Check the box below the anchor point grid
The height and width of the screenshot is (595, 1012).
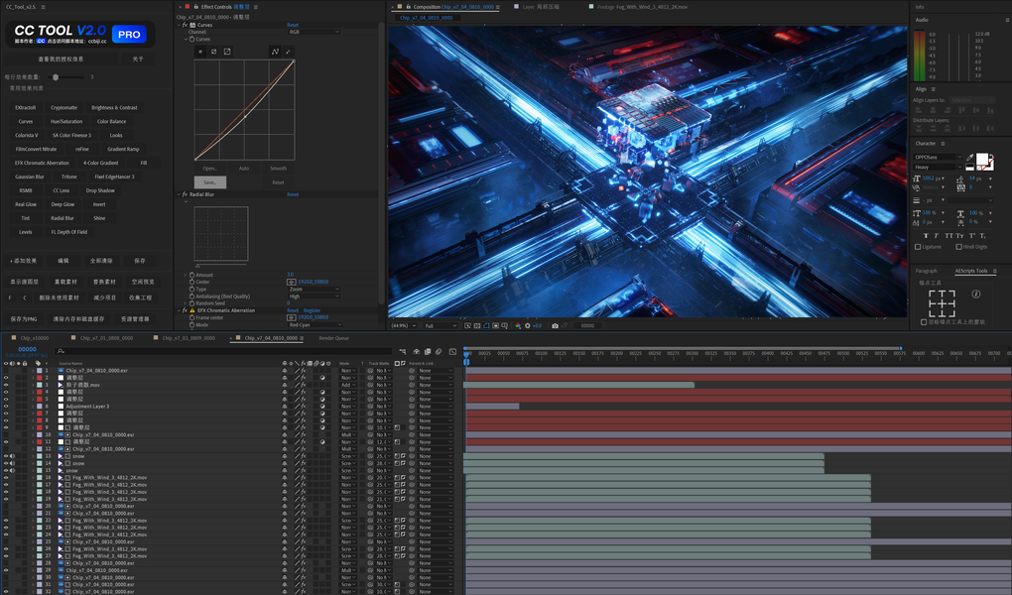click(924, 321)
